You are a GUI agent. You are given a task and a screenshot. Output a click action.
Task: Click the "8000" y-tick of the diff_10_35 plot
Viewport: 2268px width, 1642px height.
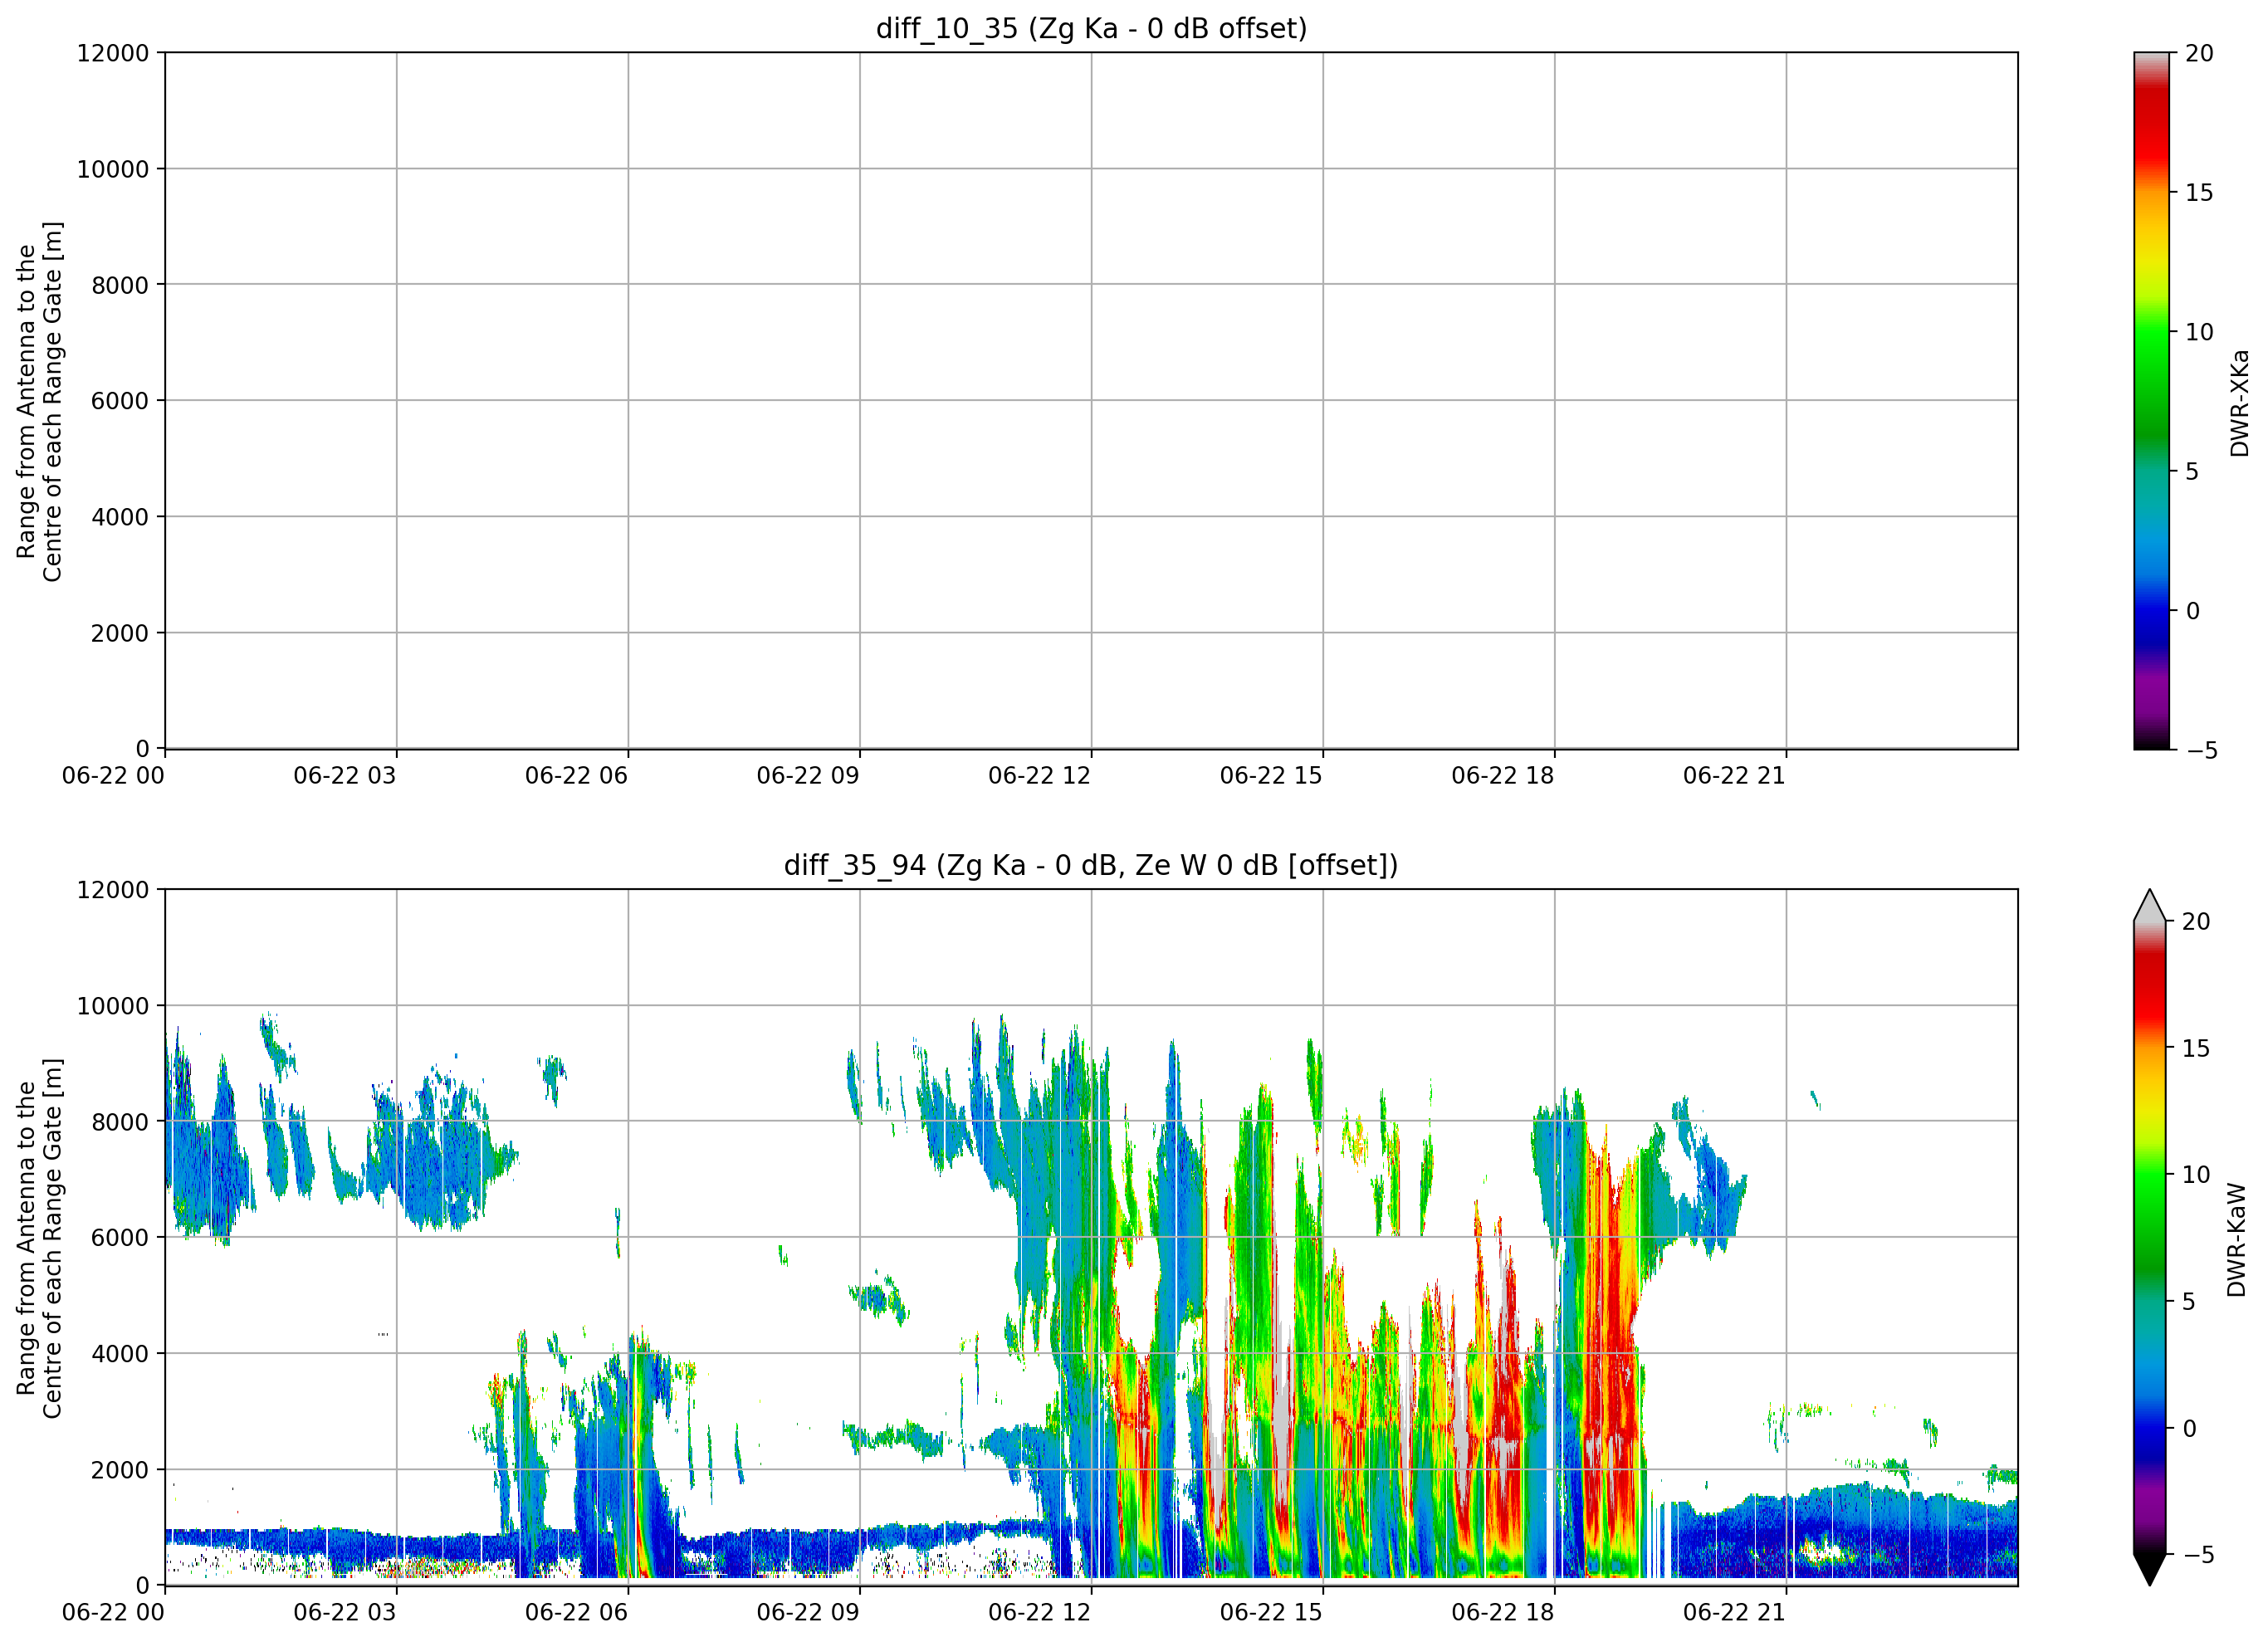(x=120, y=285)
